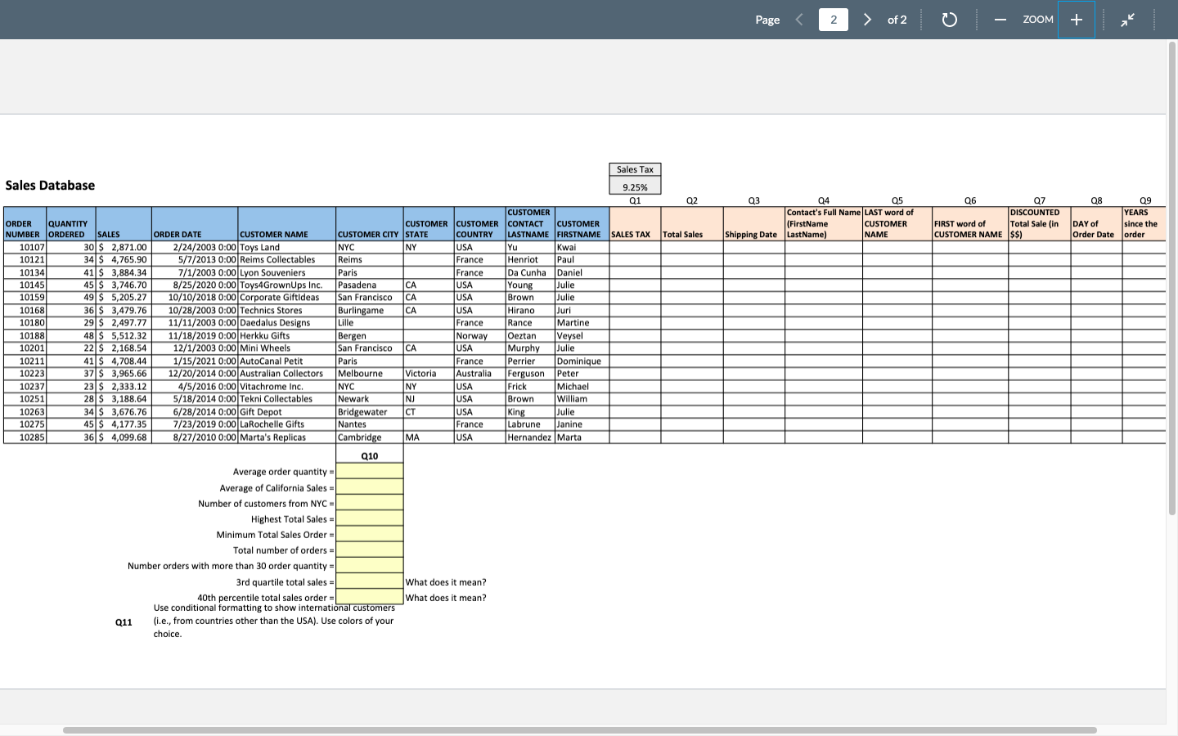Click the Q11 label

tap(124, 622)
